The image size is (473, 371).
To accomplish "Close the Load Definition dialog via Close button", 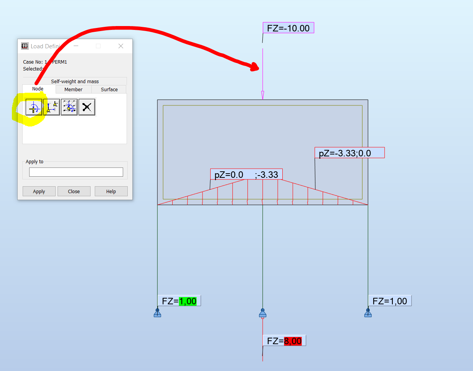I will click(74, 191).
